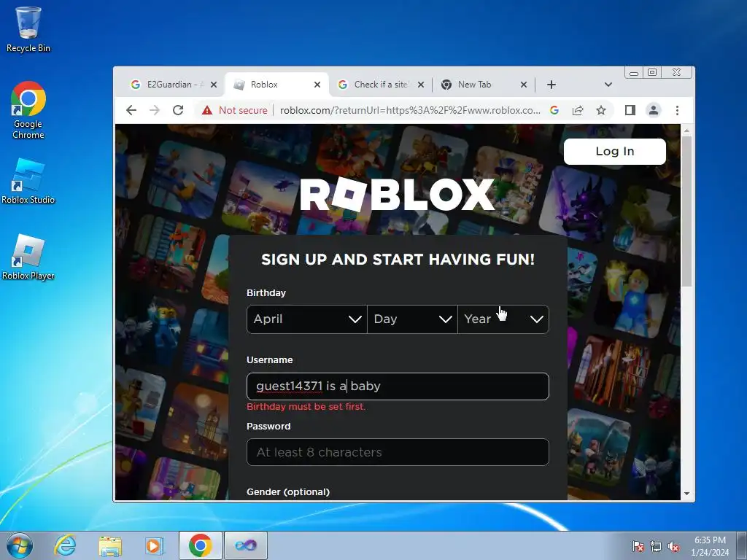Click the 'SIGN UP AND START HAVING FUN!' heading
Image resolution: width=747 pixels, height=560 pixels.
click(398, 260)
